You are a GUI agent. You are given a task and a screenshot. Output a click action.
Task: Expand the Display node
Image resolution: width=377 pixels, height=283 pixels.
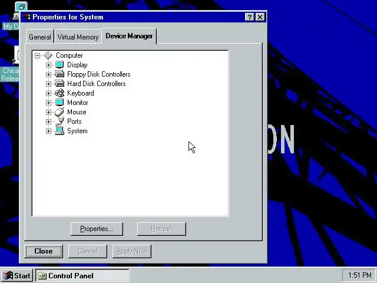tap(48, 65)
